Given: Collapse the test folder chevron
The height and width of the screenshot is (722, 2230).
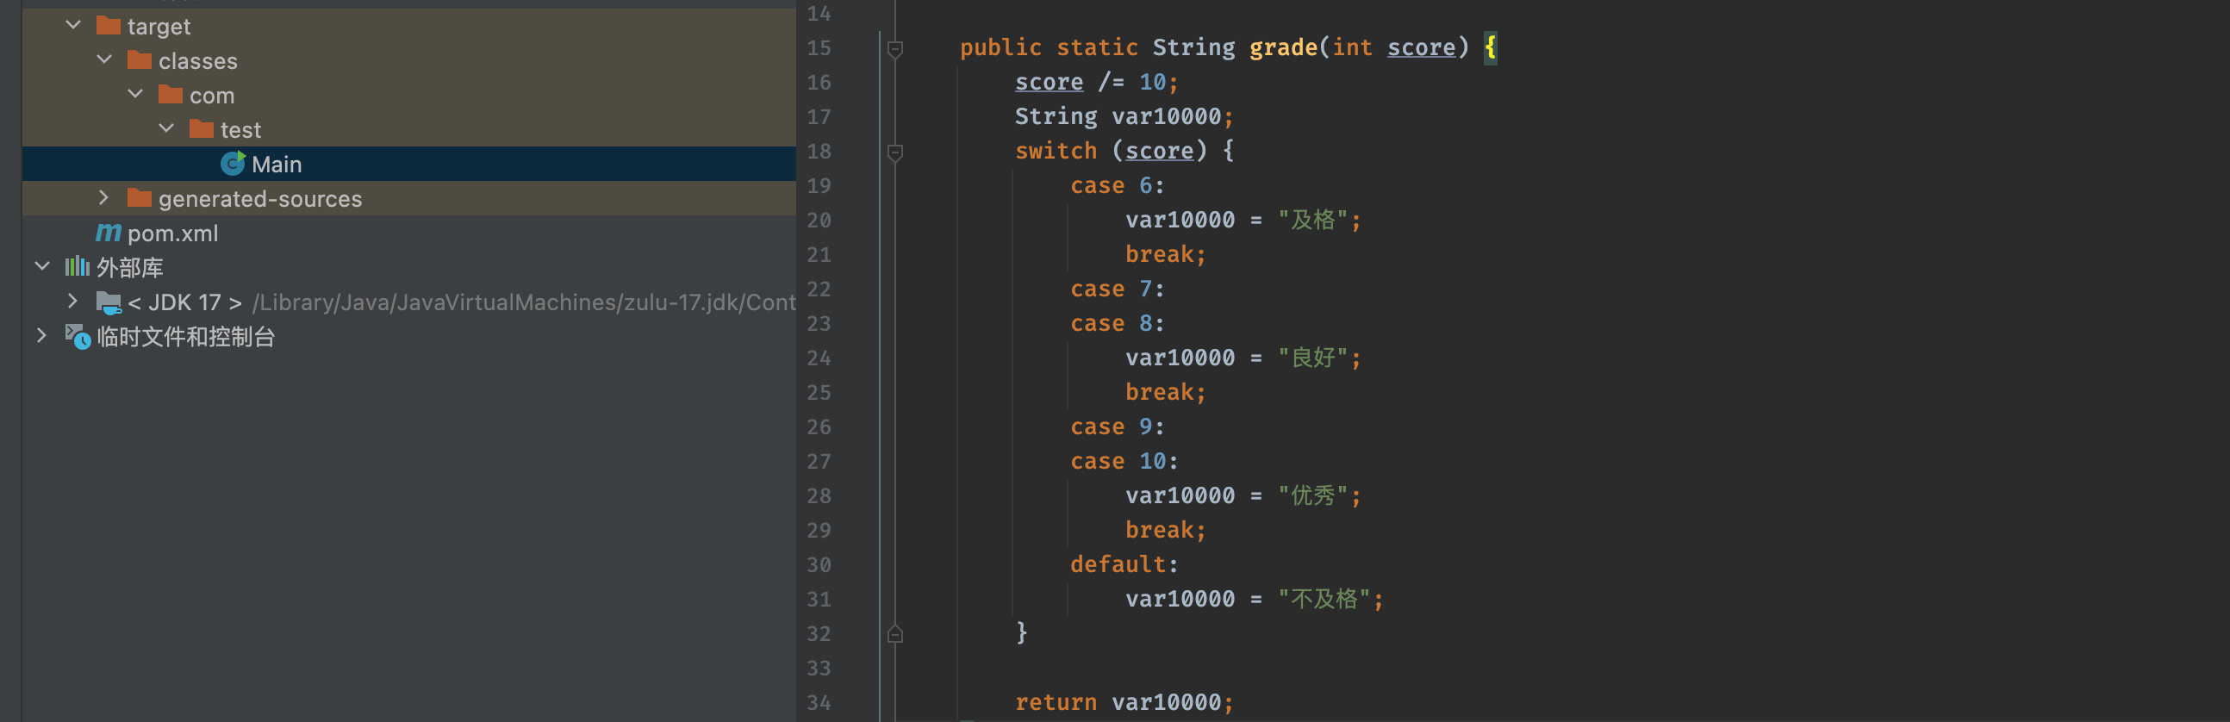Looking at the screenshot, I should pyautogui.click(x=167, y=128).
